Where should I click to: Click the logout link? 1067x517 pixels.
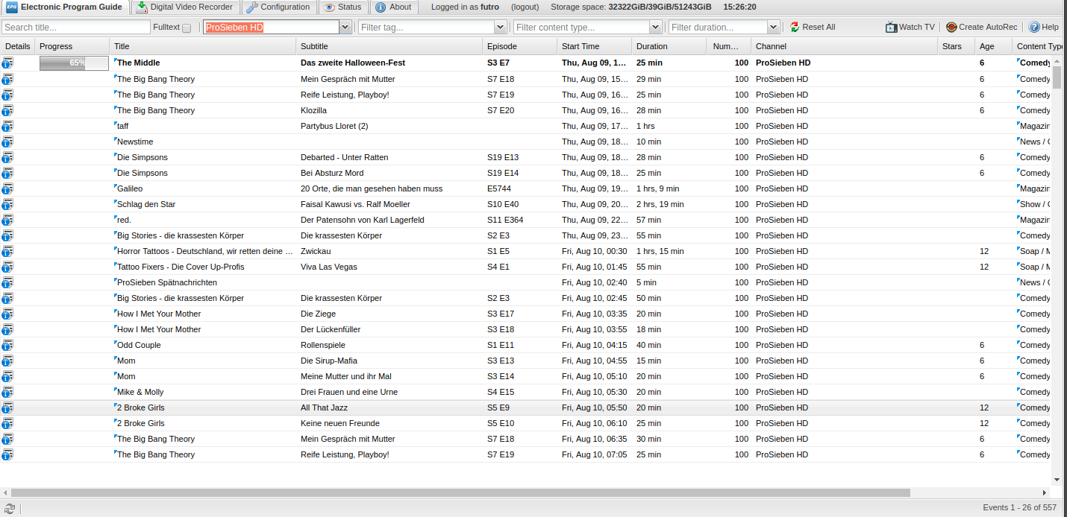coord(525,7)
